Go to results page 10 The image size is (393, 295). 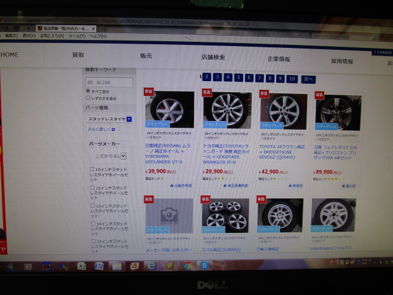pyautogui.click(x=292, y=79)
